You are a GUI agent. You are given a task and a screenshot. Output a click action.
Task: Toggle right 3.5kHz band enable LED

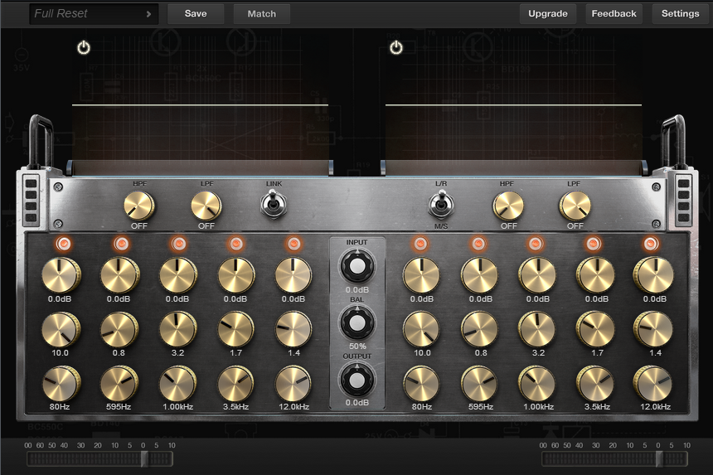pyautogui.click(x=593, y=244)
